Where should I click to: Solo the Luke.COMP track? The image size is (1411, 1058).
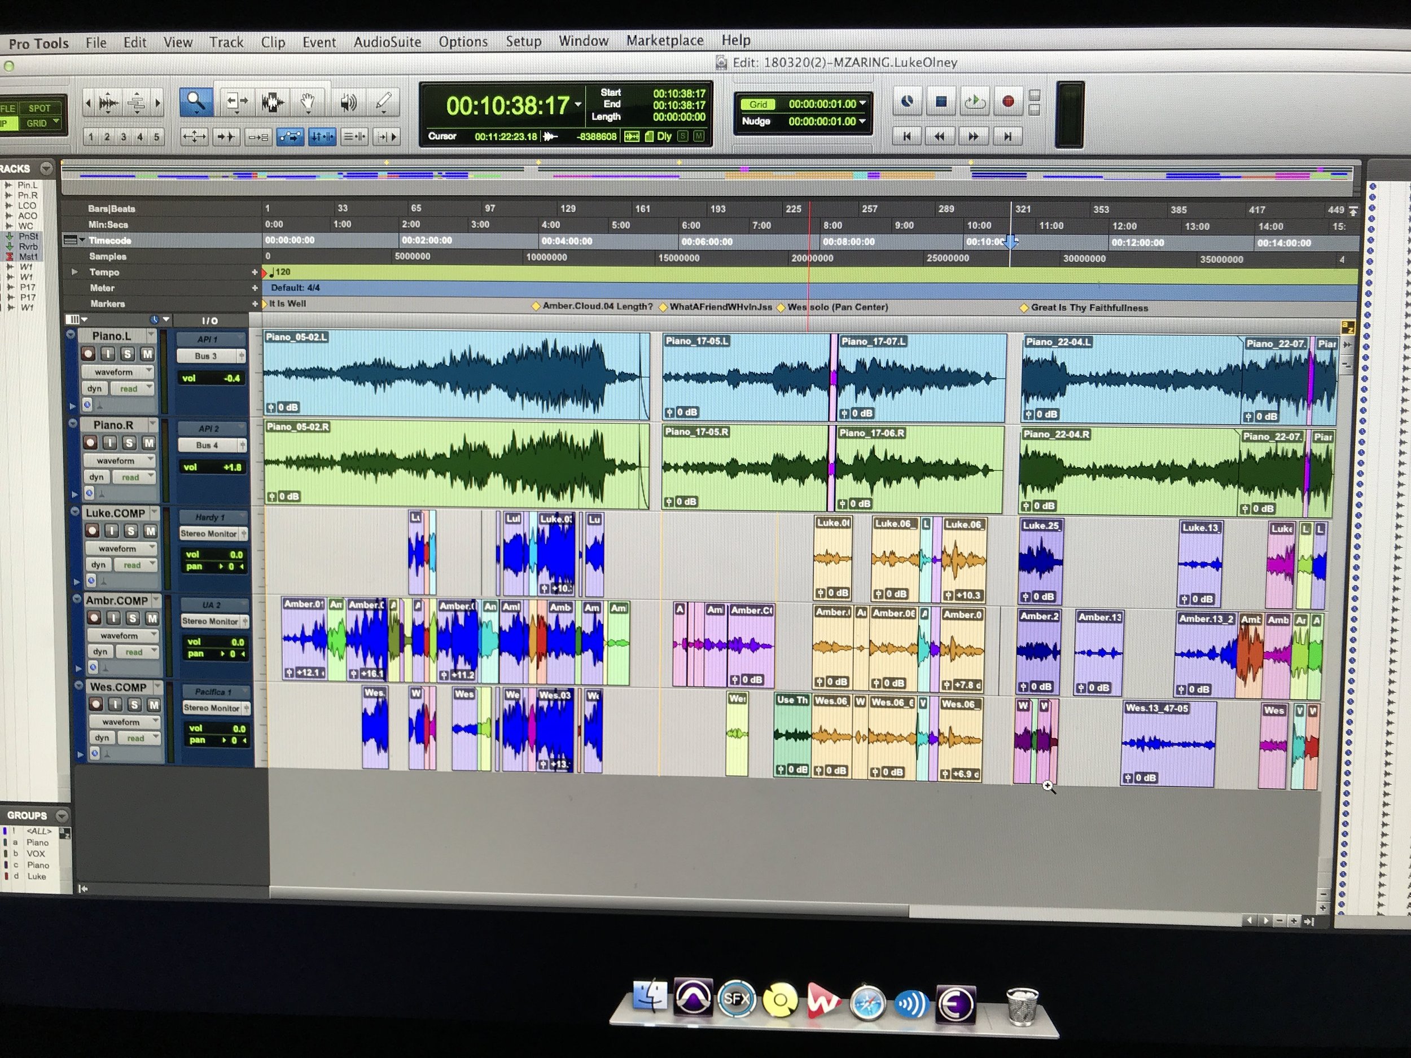(131, 530)
